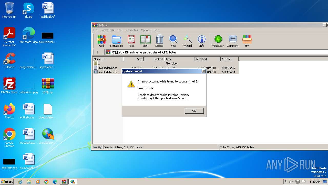Open the View file tool

(145, 41)
